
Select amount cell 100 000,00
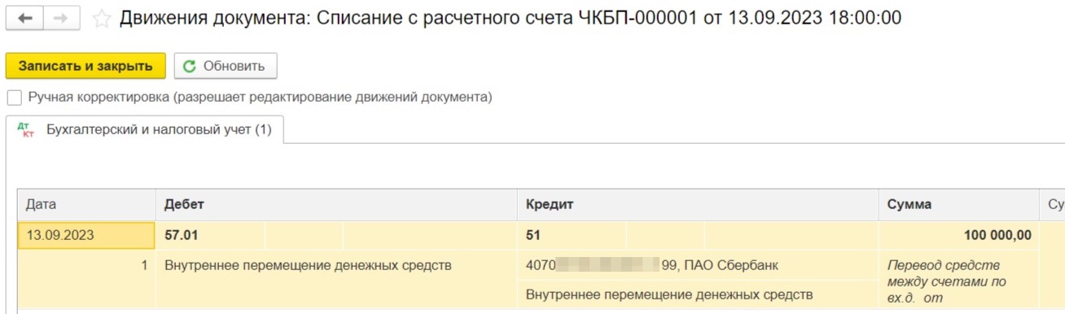tap(958, 235)
